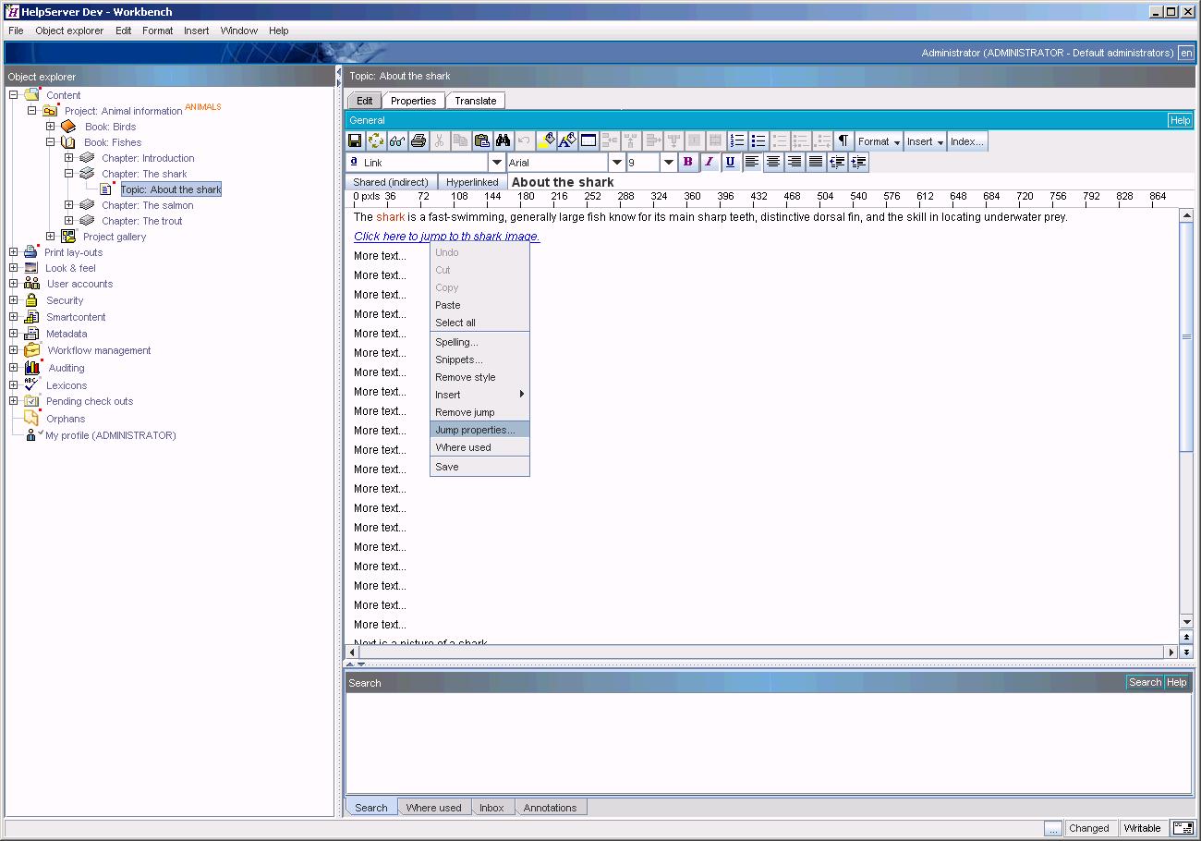Toggle Italic formatting button
The width and height of the screenshot is (1201, 841).
tap(709, 162)
